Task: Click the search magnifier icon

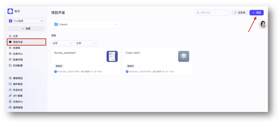Action: [x=198, y=13]
